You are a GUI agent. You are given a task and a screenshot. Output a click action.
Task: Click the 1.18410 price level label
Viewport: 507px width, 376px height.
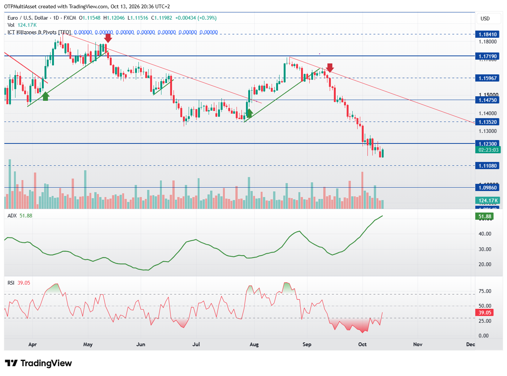(x=488, y=34)
